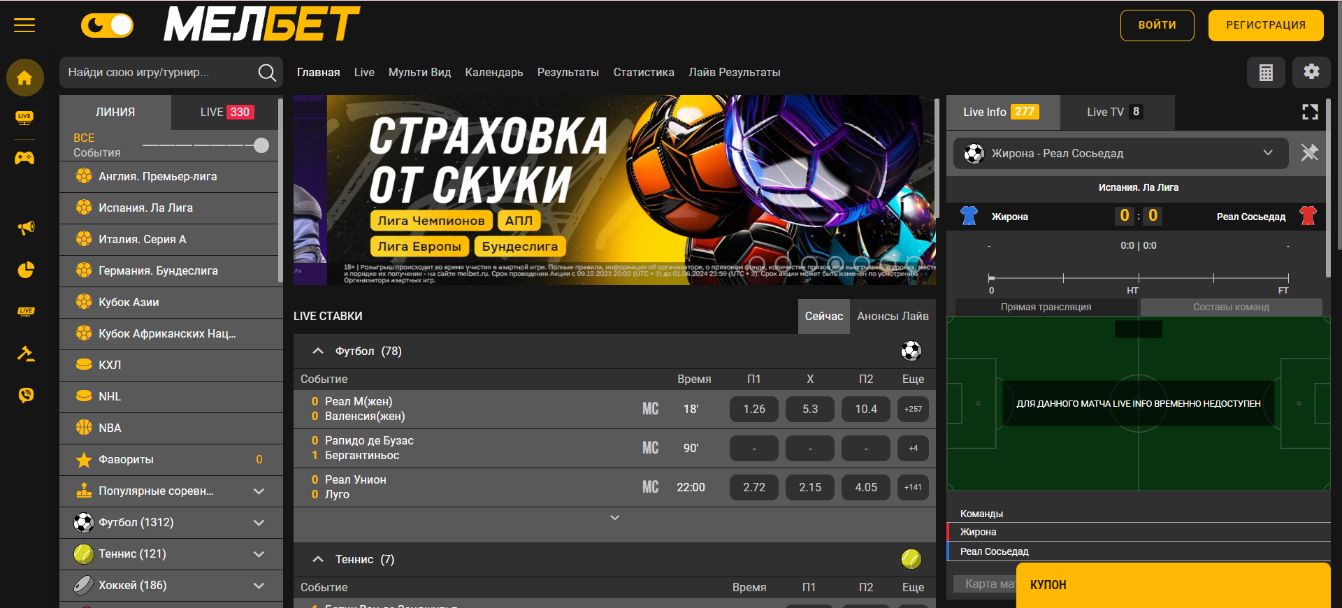This screenshot has width=1342, height=608.
Task: Open the live sport sidebar icon
Action: click(26, 312)
